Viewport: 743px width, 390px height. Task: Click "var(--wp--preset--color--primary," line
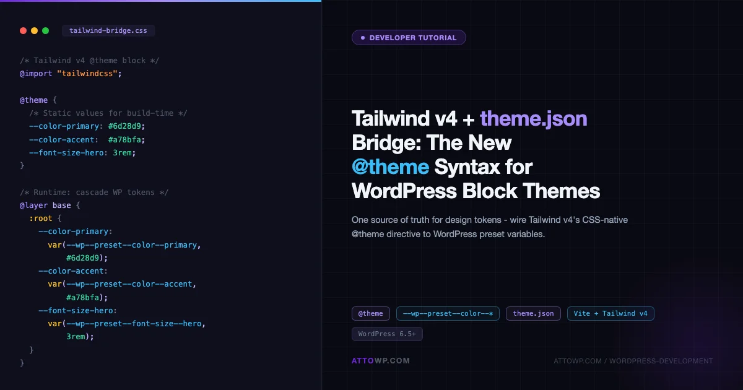coord(124,245)
